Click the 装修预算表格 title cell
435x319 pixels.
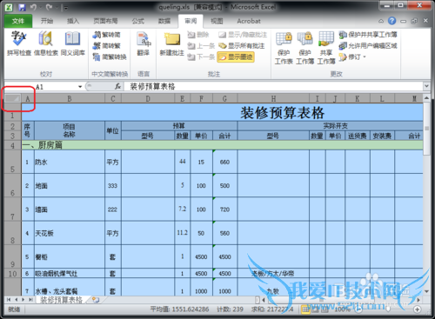[x=222, y=112]
